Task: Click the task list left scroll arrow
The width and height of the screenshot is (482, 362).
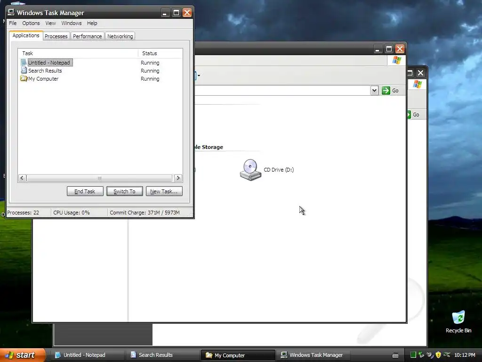Action: [22, 178]
